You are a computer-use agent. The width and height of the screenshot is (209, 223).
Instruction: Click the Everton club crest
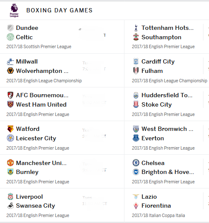click(x=136, y=138)
